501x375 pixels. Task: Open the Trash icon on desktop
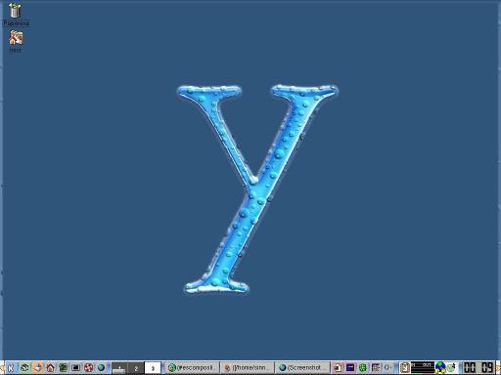(x=15, y=11)
